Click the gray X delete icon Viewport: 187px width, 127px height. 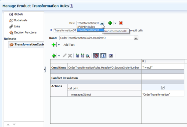point(70,56)
